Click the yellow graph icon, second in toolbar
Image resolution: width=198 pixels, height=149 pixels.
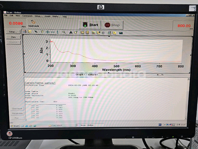30,32
